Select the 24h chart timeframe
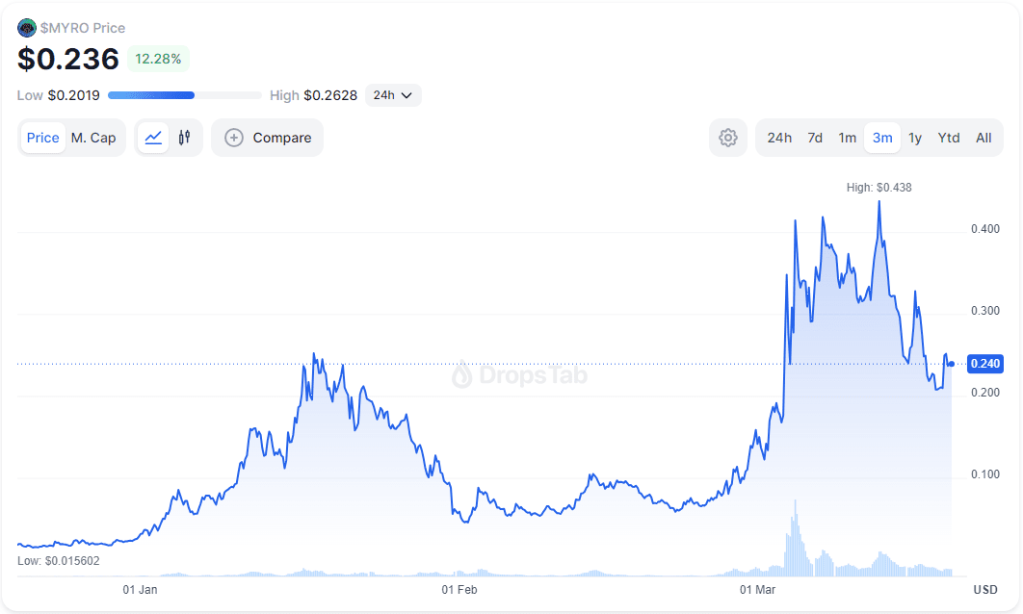The image size is (1023, 614). [779, 138]
